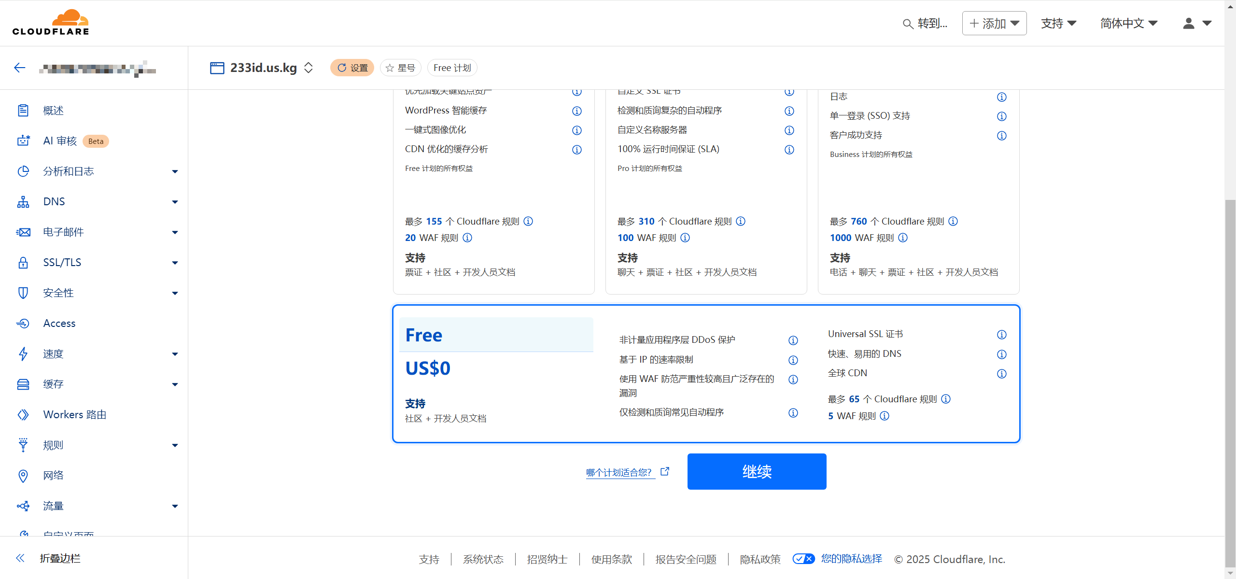This screenshot has width=1236, height=579.
Task: Click the 速度 lightning bolt icon
Action: click(x=23, y=354)
